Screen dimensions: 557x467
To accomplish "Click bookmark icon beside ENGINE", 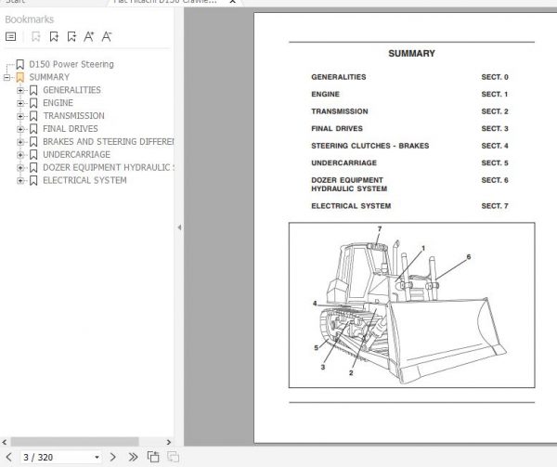I will [33, 103].
